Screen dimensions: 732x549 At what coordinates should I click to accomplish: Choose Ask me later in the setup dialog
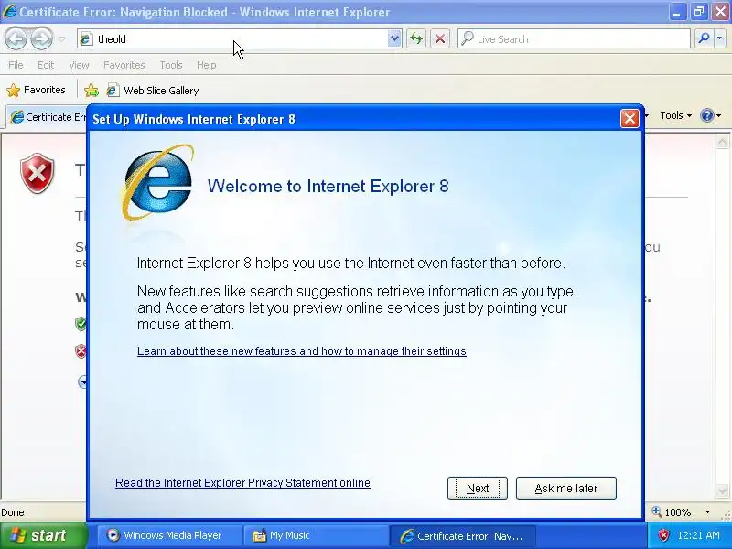pyautogui.click(x=565, y=489)
